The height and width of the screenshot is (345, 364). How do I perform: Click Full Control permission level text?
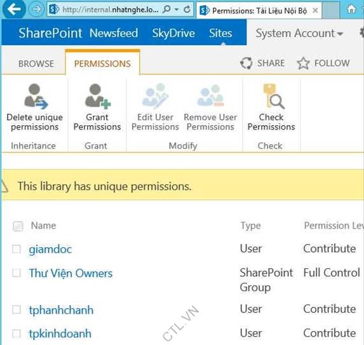click(x=332, y=273)
